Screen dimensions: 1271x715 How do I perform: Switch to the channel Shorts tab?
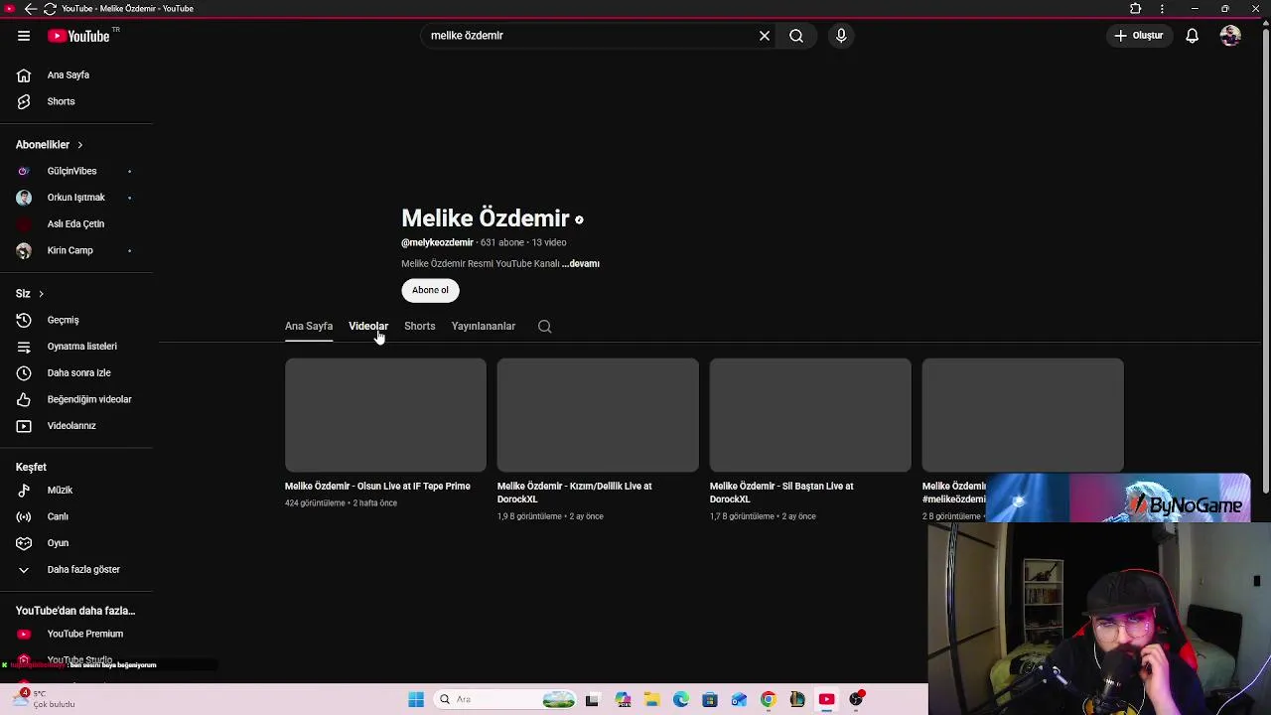419,326
